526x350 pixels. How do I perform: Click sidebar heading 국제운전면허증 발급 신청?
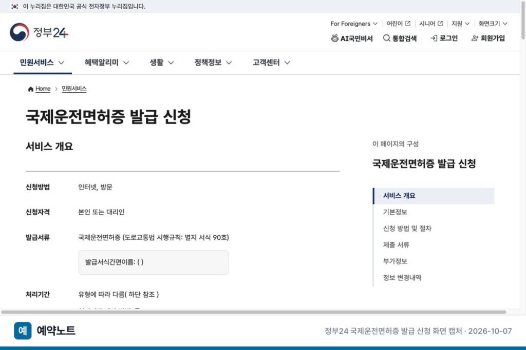click(424, 163)
